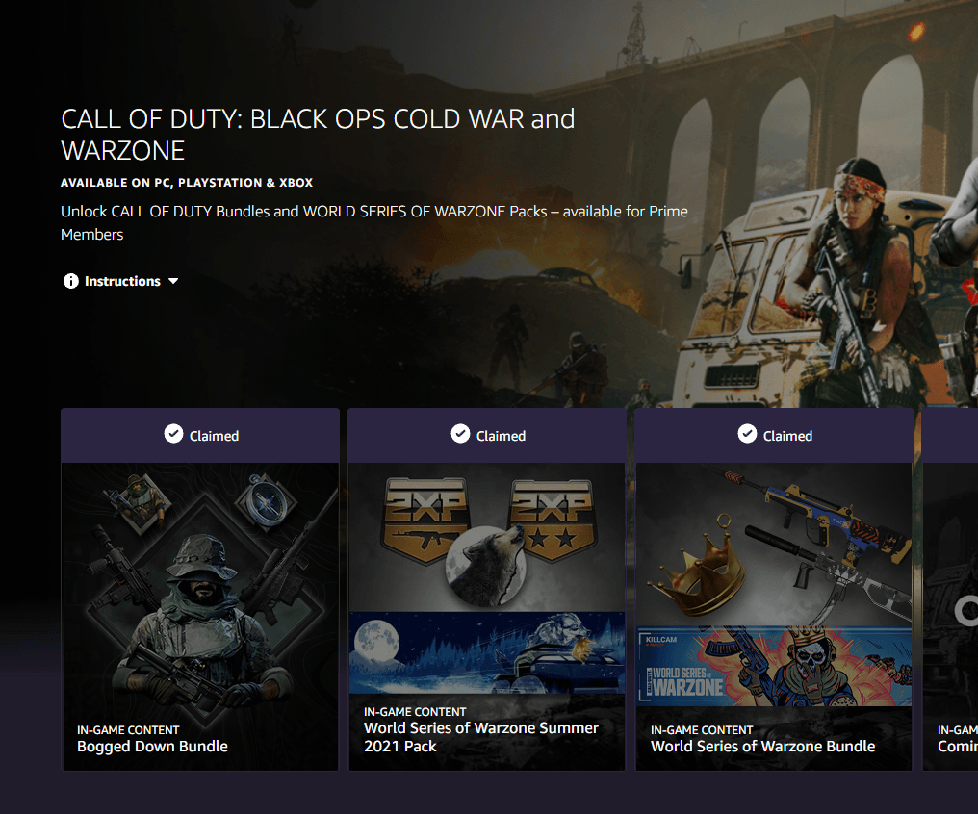The height and width of the screenshot is (814, 978).
Task: Click the World Series of Warzone Bundle title
Action: 762,746
